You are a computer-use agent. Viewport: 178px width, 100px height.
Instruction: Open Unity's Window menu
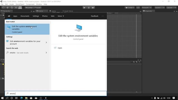click(39, 4)
